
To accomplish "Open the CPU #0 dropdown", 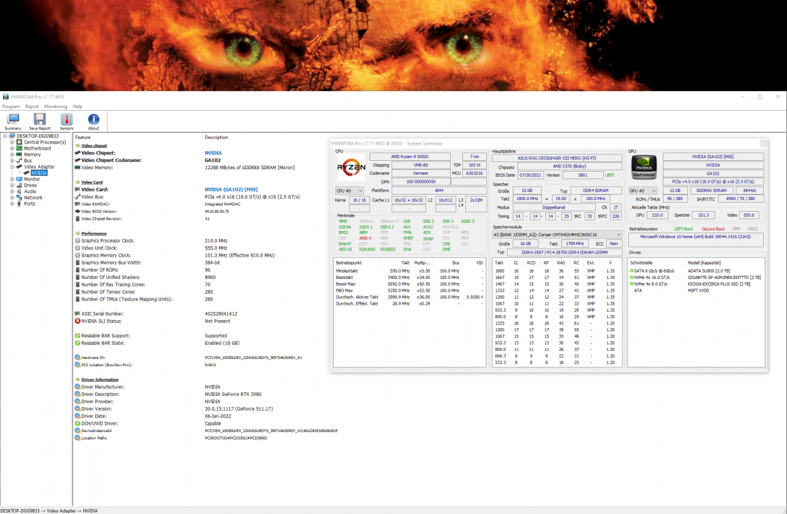I will 349,191.
